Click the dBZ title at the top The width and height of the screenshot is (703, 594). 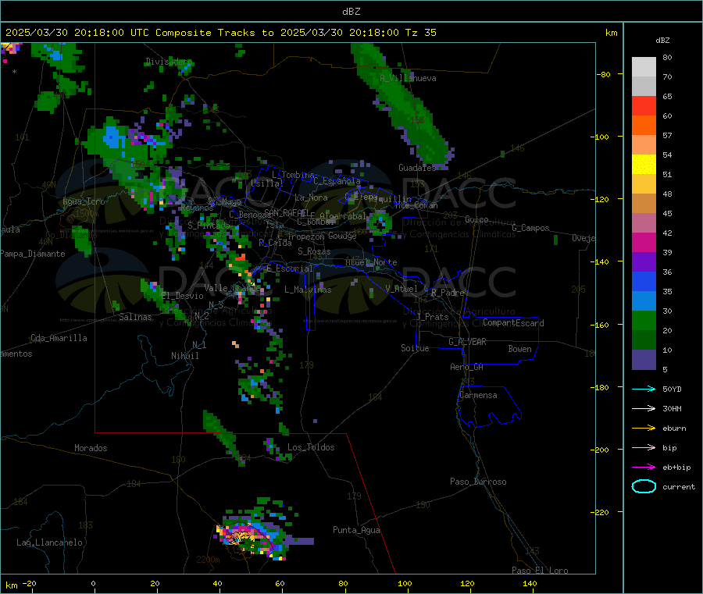click(x=351, y=12)
